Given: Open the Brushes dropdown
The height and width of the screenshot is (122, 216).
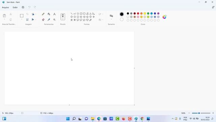Looking at the screenshot, I should tap(63, 19).
